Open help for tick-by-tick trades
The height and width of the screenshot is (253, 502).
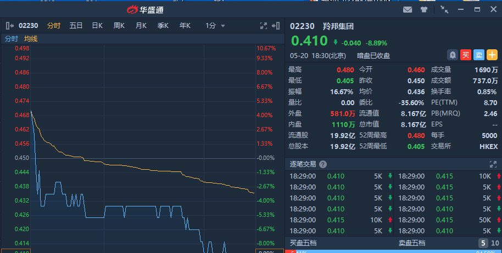pos(323,164)
